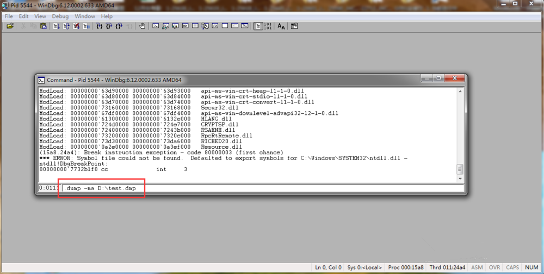
Task: Click the ntdll!DbgBreakPoint: line
Action: click(x=73, y=163)
